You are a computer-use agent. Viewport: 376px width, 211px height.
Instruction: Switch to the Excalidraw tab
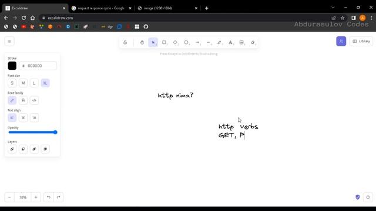coord(35,8)
